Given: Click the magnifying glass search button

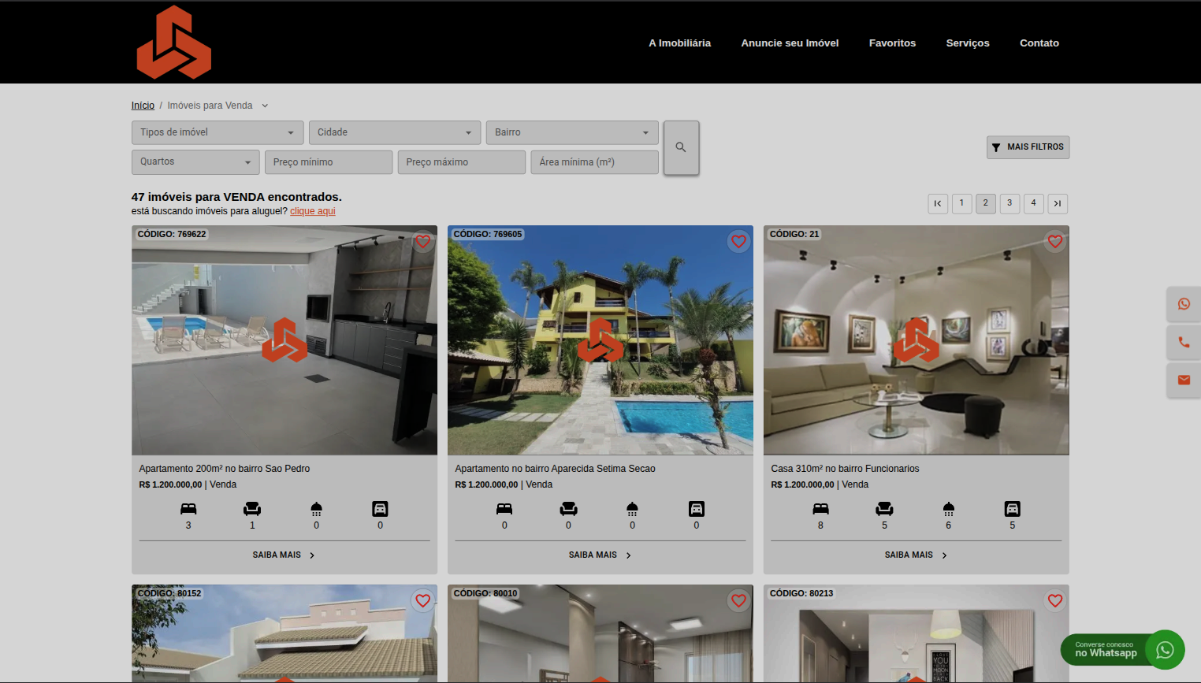Looking at the screenshot, I should [681, 147].
